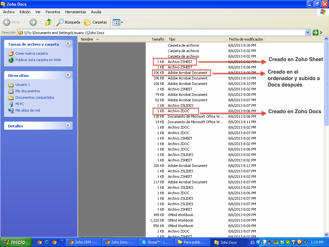This screenshot has width=329, height=247.
Task: Open the Mi PC location
Action: pos(20,104)
